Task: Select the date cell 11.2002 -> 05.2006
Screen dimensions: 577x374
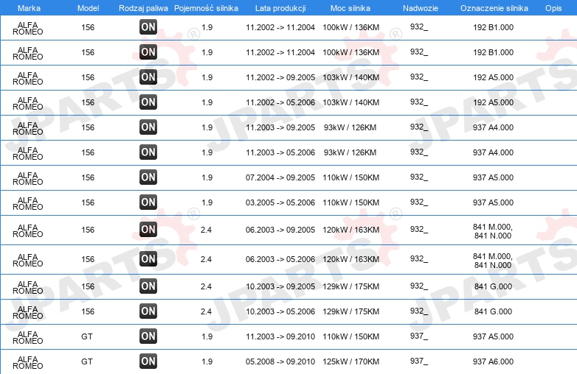Action: click(280, 102)
